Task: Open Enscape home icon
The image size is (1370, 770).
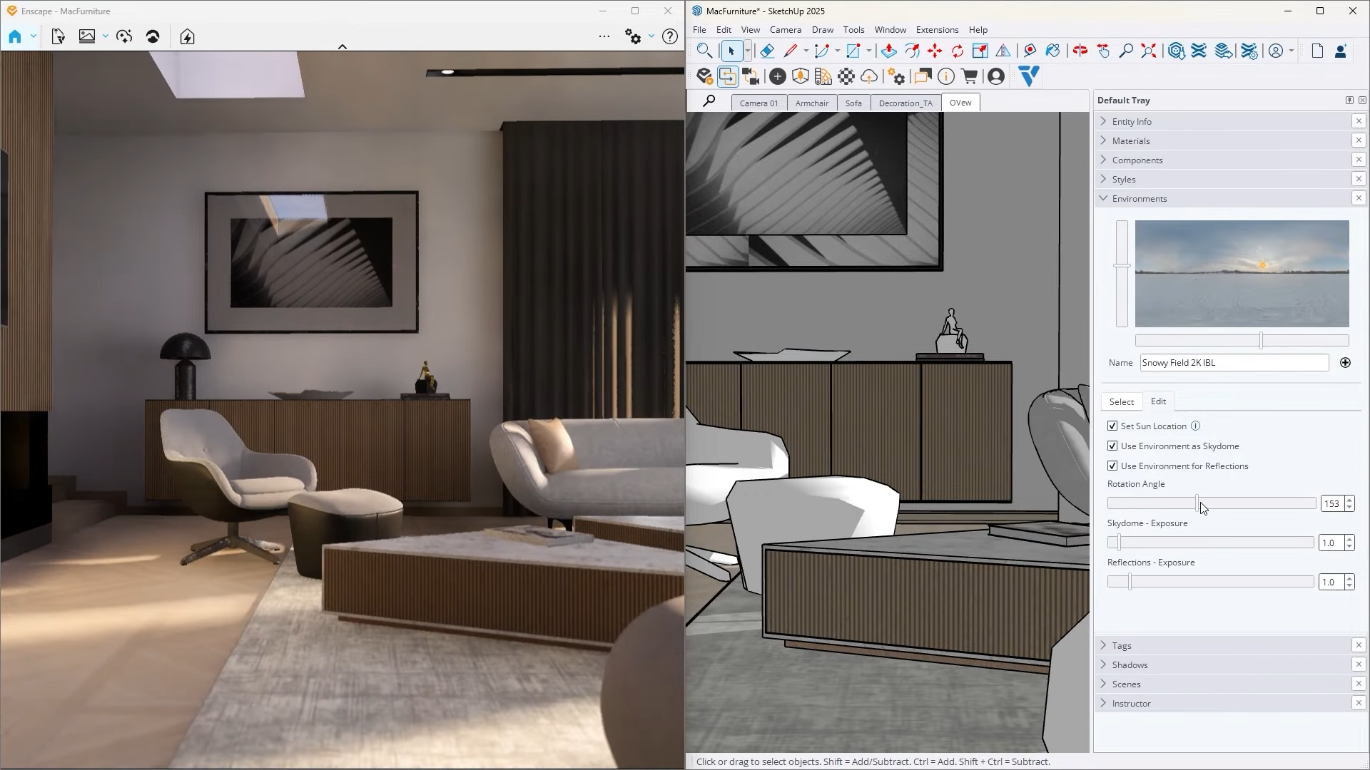Action: [x=15, y=37]
